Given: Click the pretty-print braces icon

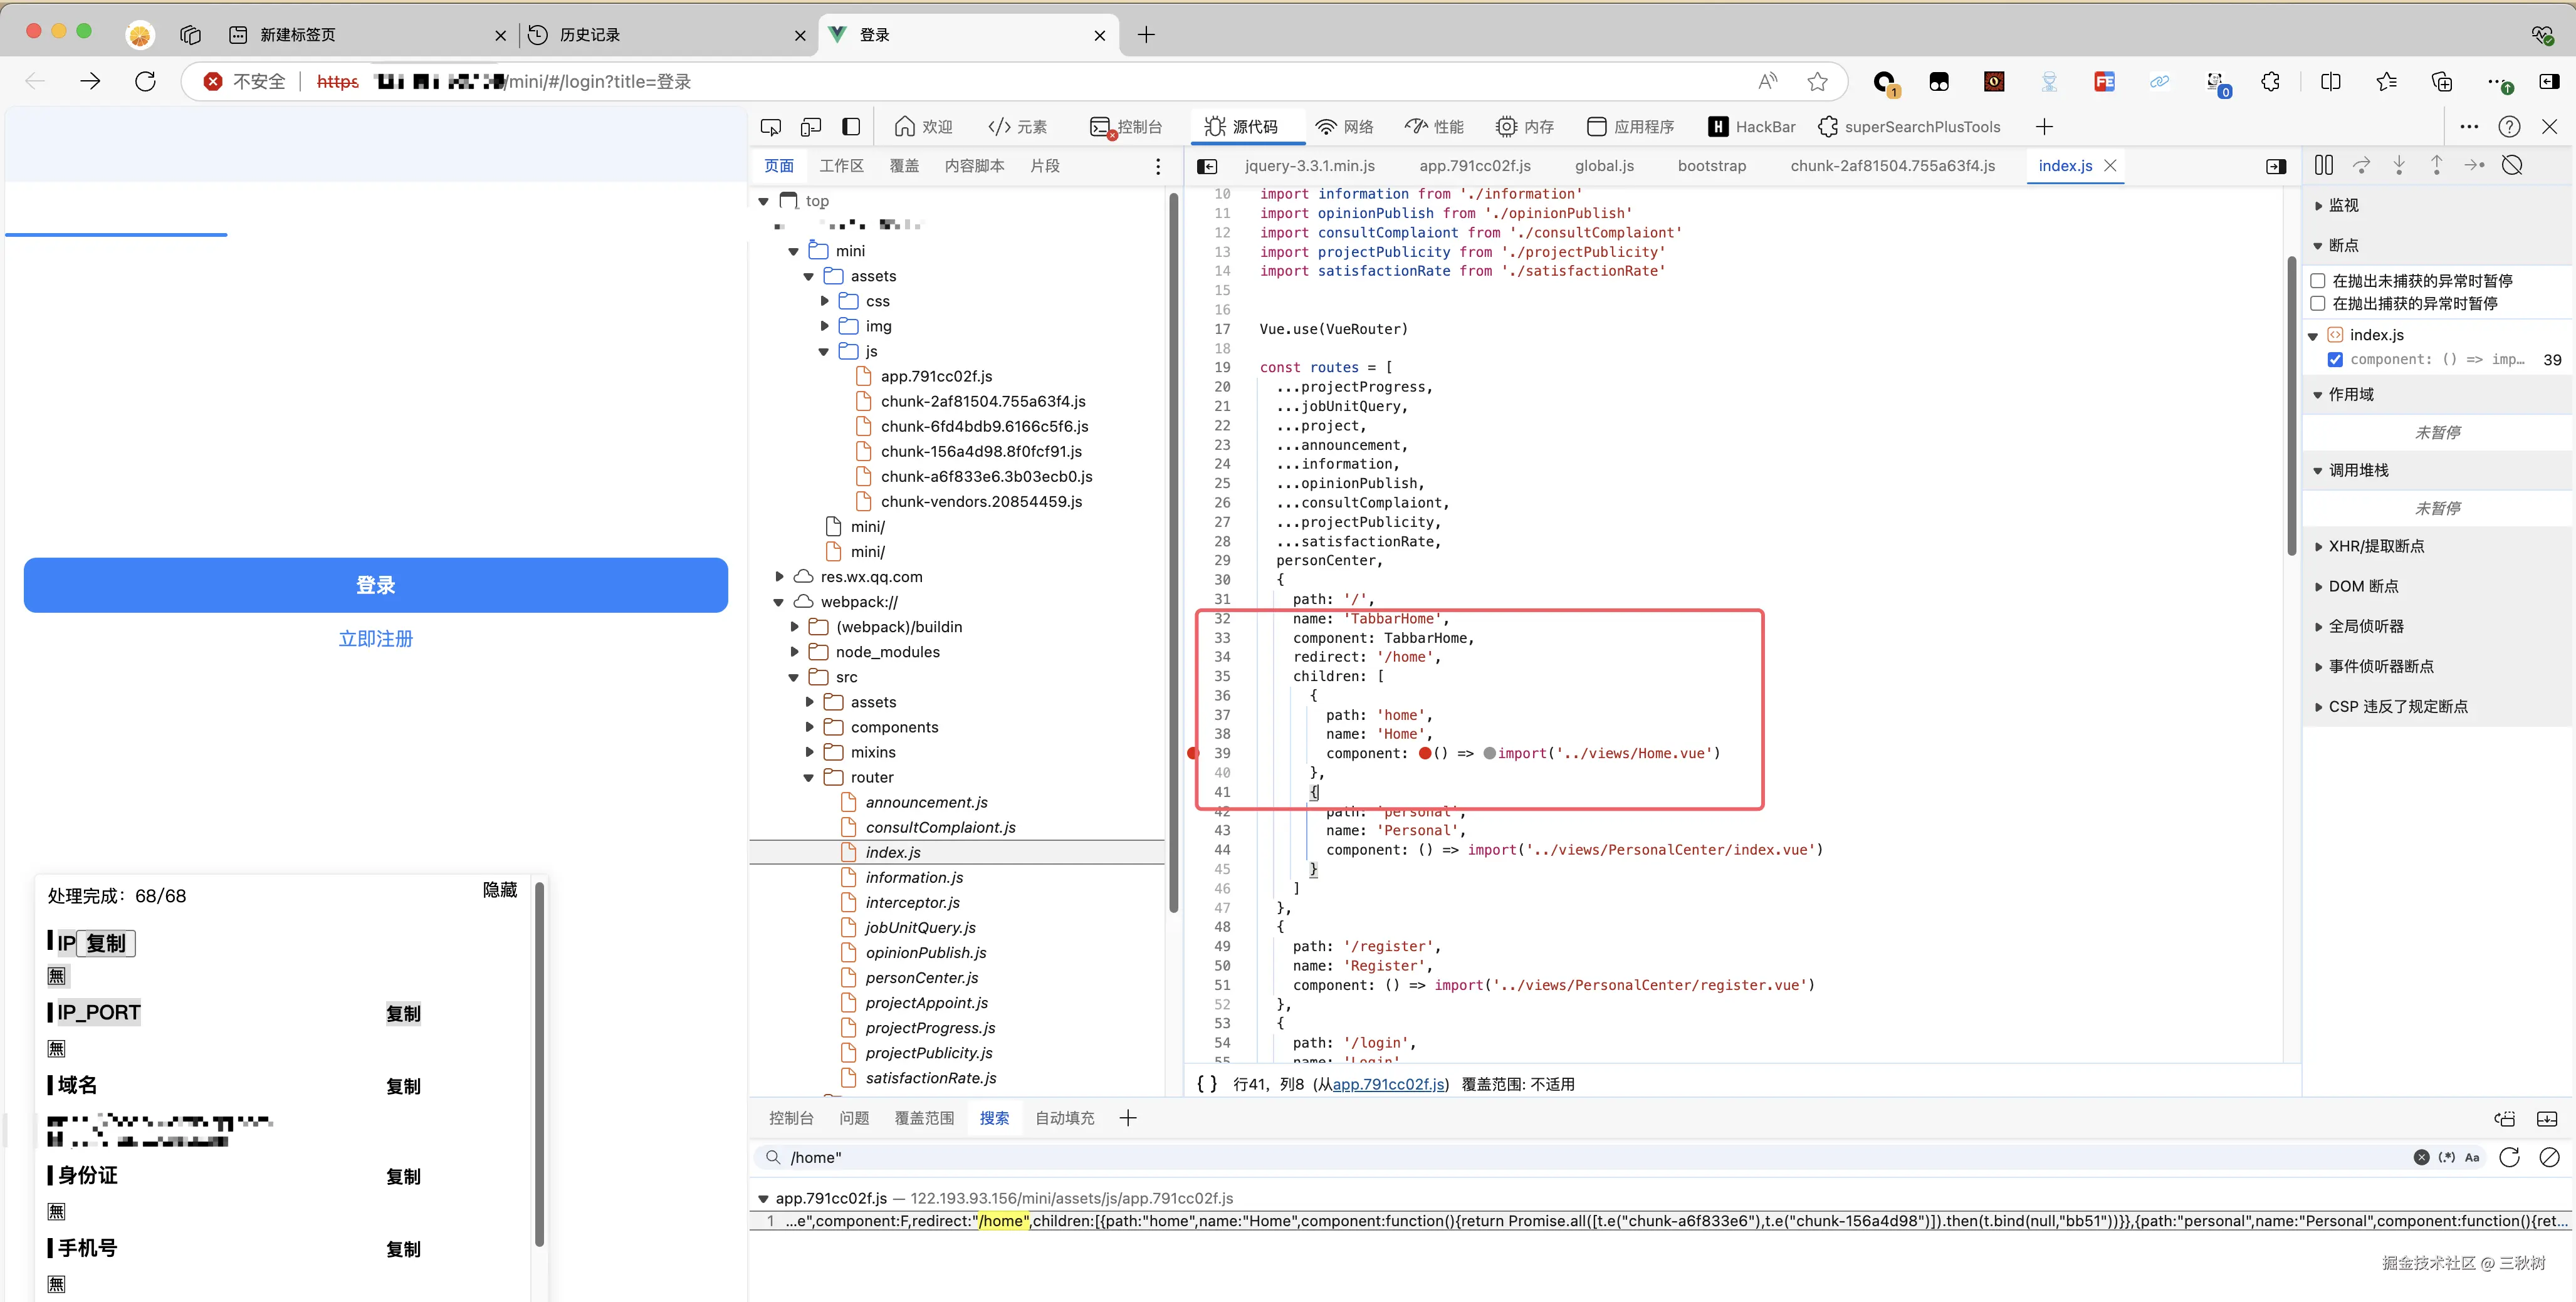Looking at the screenshot, I should click(1207, 1084).
